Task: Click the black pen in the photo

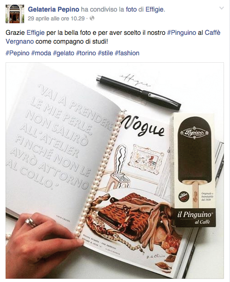Action: [138, 92]
